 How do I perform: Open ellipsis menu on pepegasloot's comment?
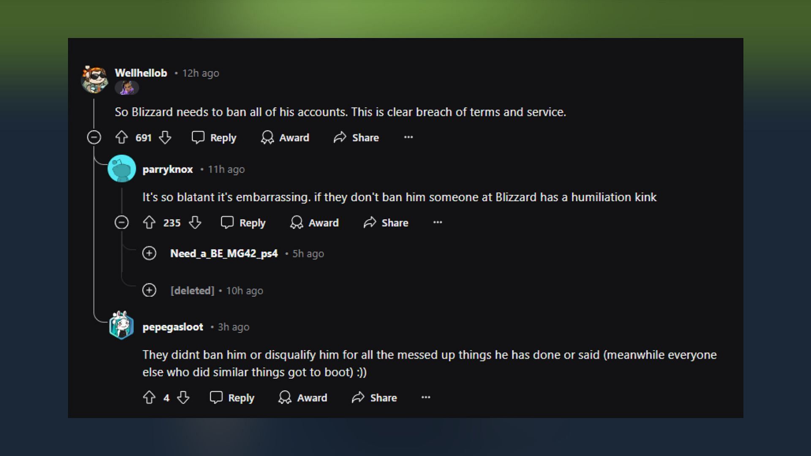coord(425,397)
